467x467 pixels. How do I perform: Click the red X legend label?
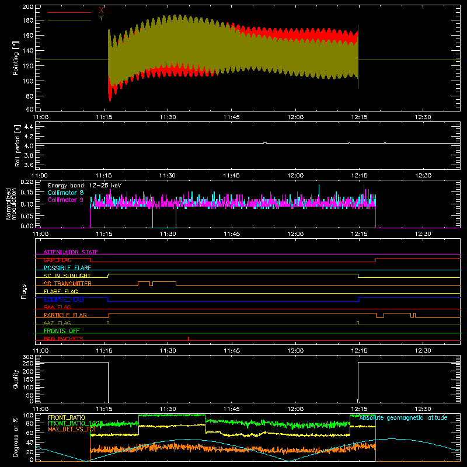(101, 10)
